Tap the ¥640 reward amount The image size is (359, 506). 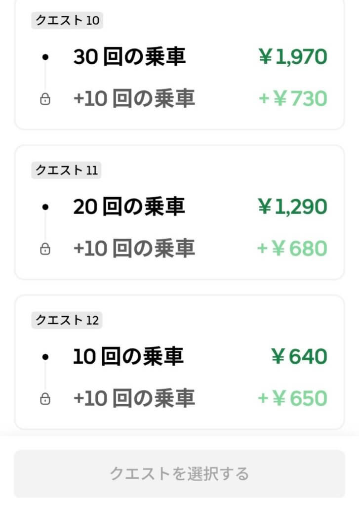299,357
